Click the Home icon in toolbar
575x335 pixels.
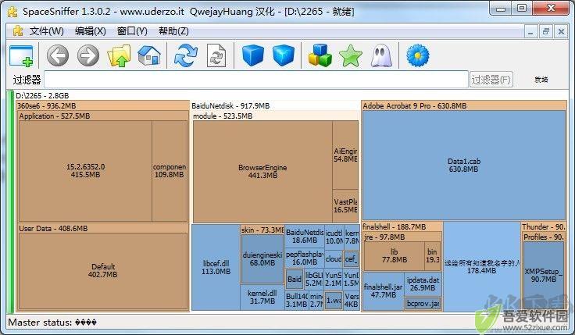tap(149, 55)
